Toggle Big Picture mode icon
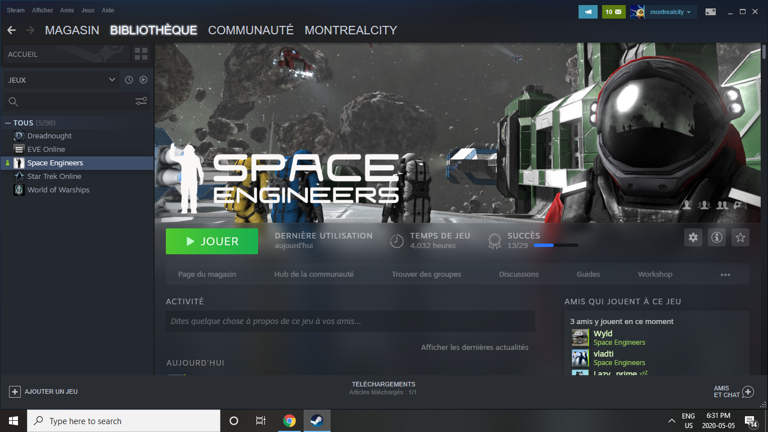The image size is (768, 432). [711, 12]
